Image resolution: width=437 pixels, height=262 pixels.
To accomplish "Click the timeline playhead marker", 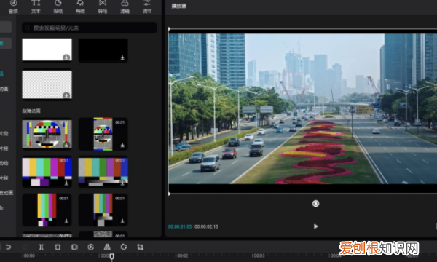I will click(x=111, y=256).
